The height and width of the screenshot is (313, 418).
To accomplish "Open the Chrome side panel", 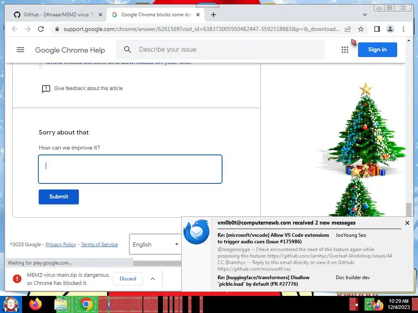I will (377, 29).
